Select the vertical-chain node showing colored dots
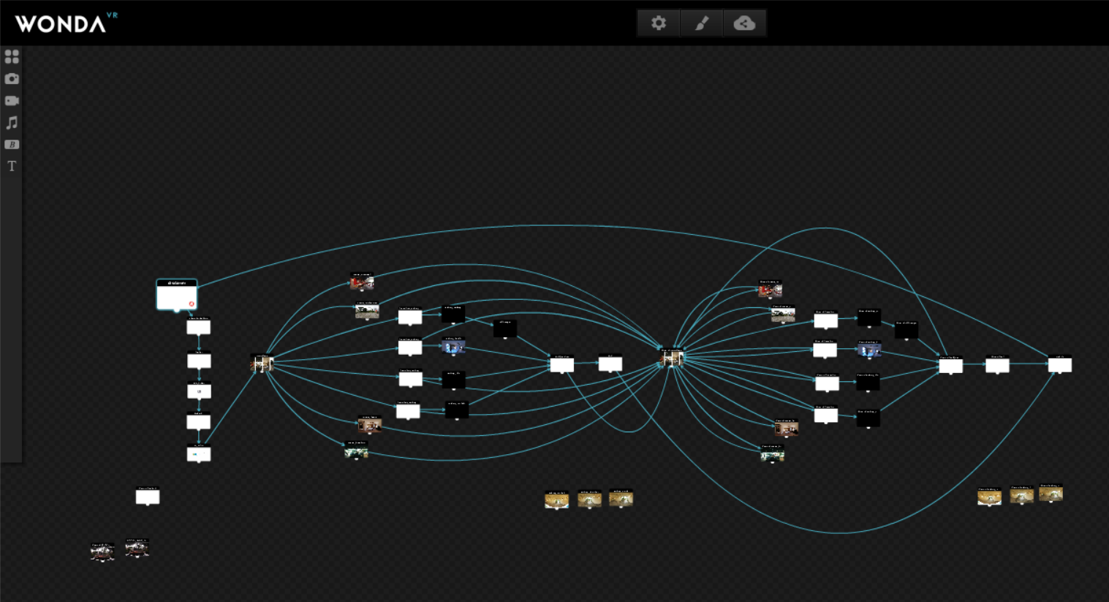 [x=199, y=454]
